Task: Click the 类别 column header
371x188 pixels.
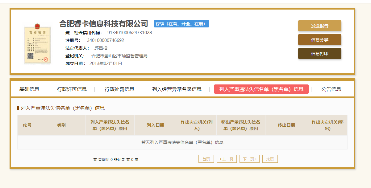Action: coord(61,125)
